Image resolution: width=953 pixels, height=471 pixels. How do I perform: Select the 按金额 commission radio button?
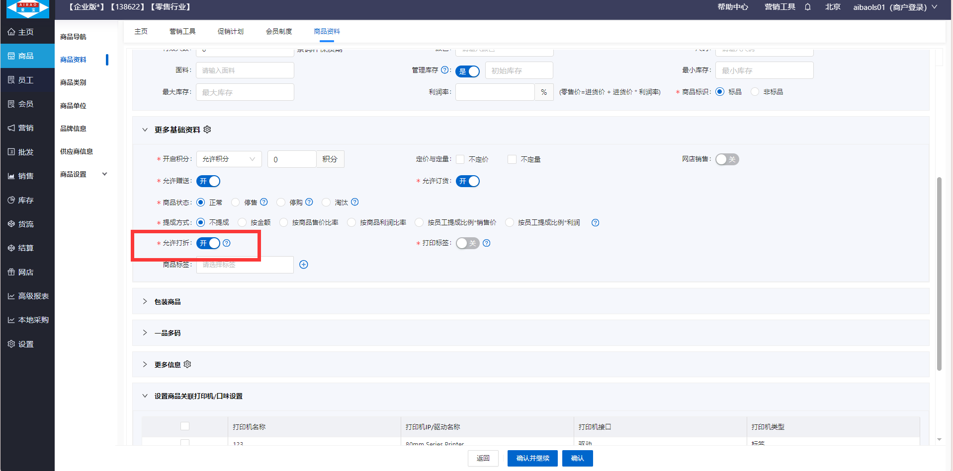pos(242,222)
